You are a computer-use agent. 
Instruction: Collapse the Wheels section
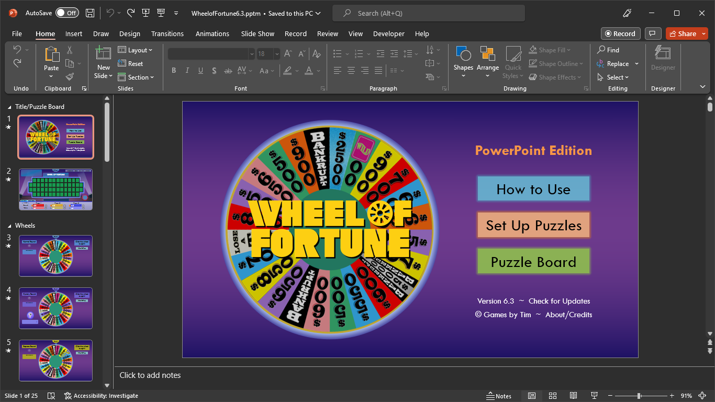[x=9, y=226]
